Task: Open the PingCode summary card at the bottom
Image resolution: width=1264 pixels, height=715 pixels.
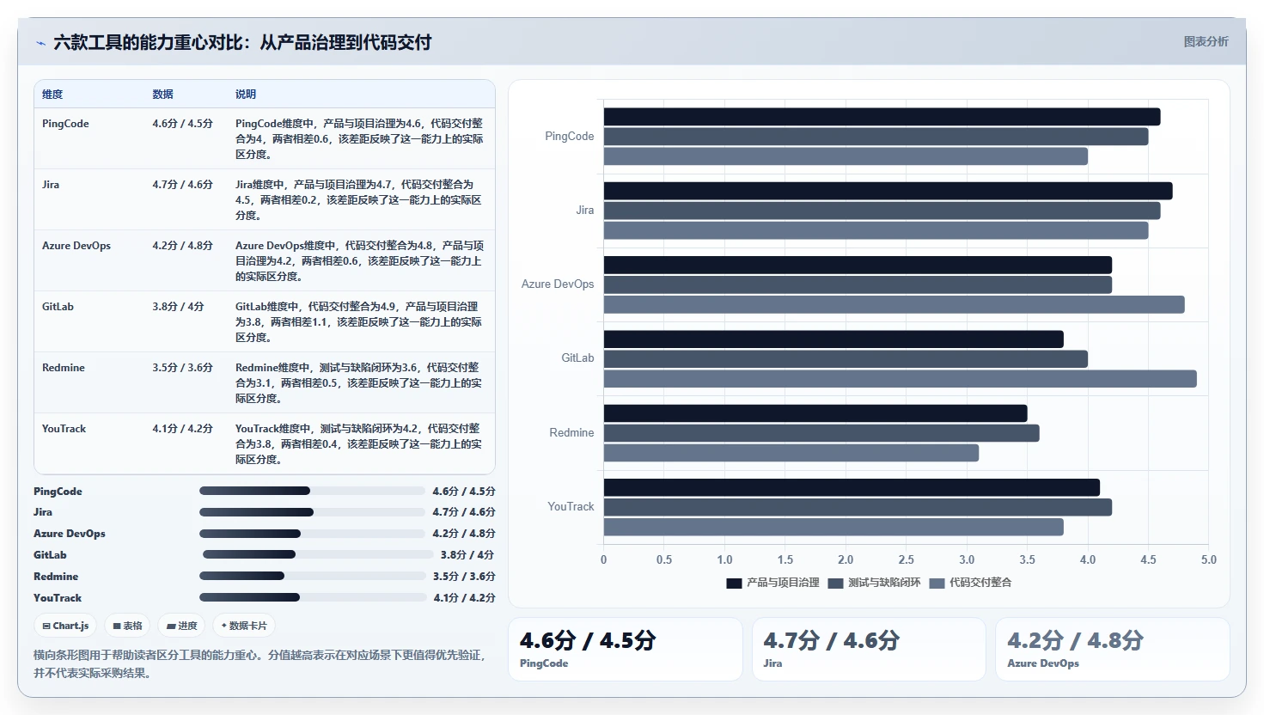Action: (626, 649)
